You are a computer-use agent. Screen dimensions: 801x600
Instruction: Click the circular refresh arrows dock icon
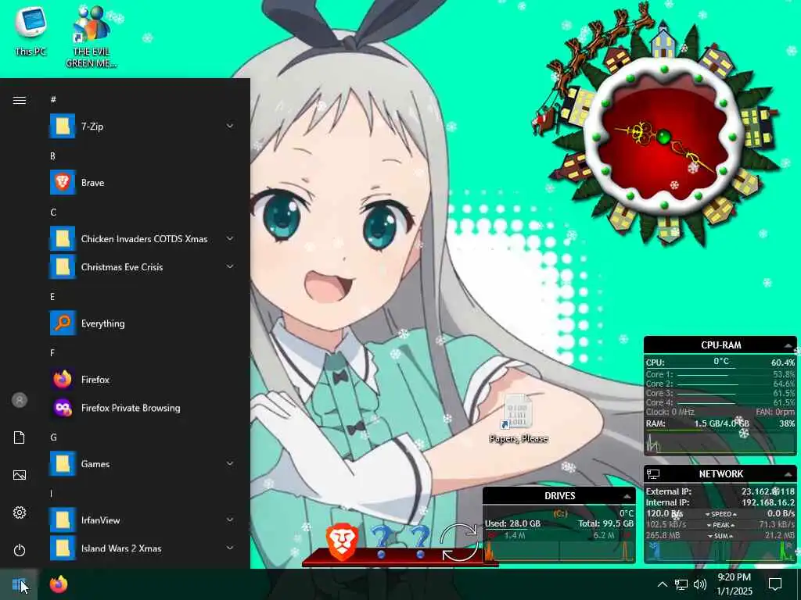point(460,543)
